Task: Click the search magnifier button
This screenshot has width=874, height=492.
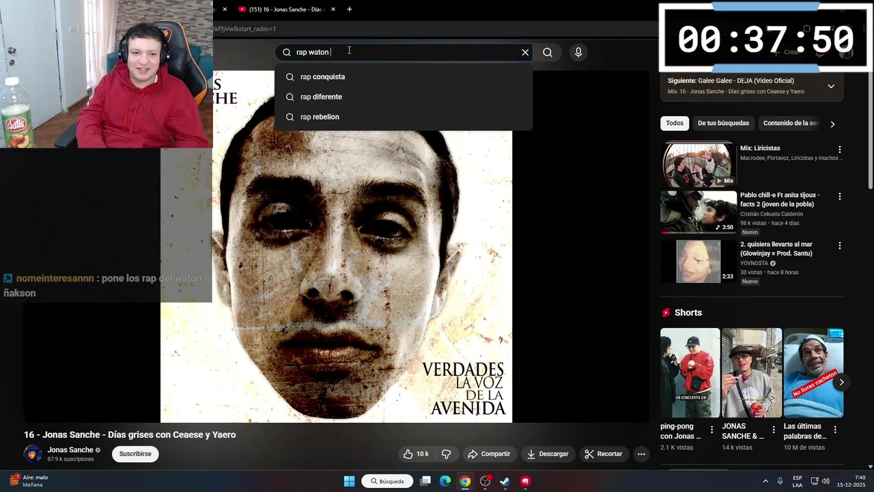Action: [x=548, y=52]
